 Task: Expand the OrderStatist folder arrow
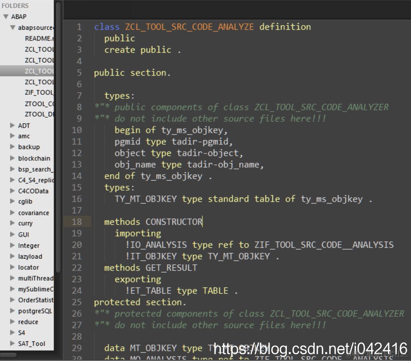12,300
